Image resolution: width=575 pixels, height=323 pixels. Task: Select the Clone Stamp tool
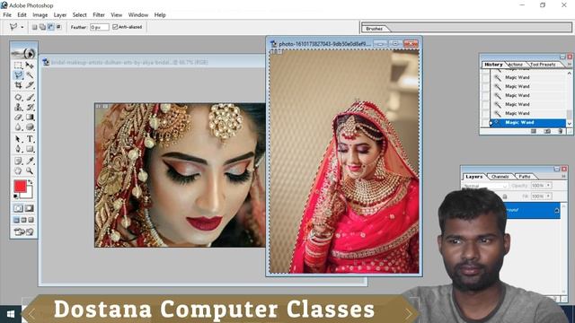(18, 108)
